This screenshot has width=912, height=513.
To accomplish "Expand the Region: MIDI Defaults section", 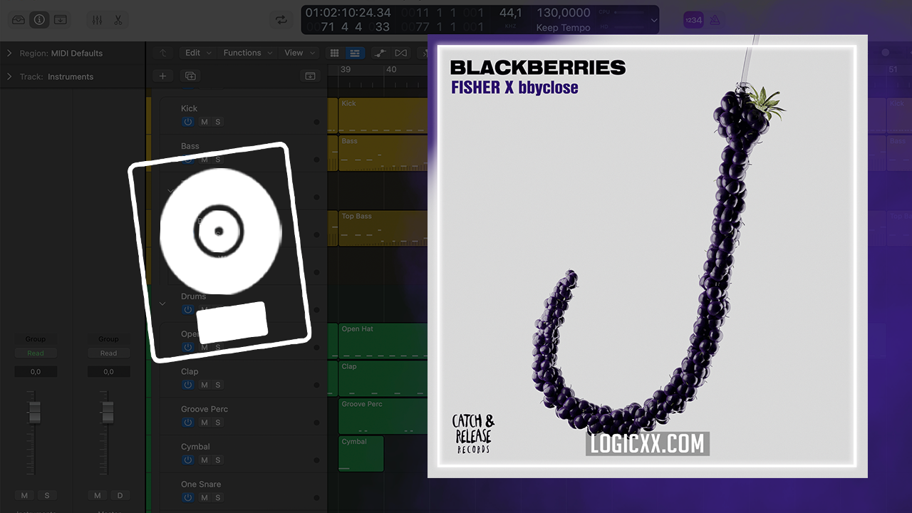I will coord(9,53).
